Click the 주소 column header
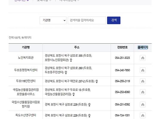The image size is (167, 119). click(77, 47)
